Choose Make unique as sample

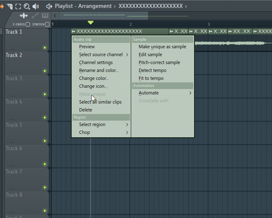[162, 47]
